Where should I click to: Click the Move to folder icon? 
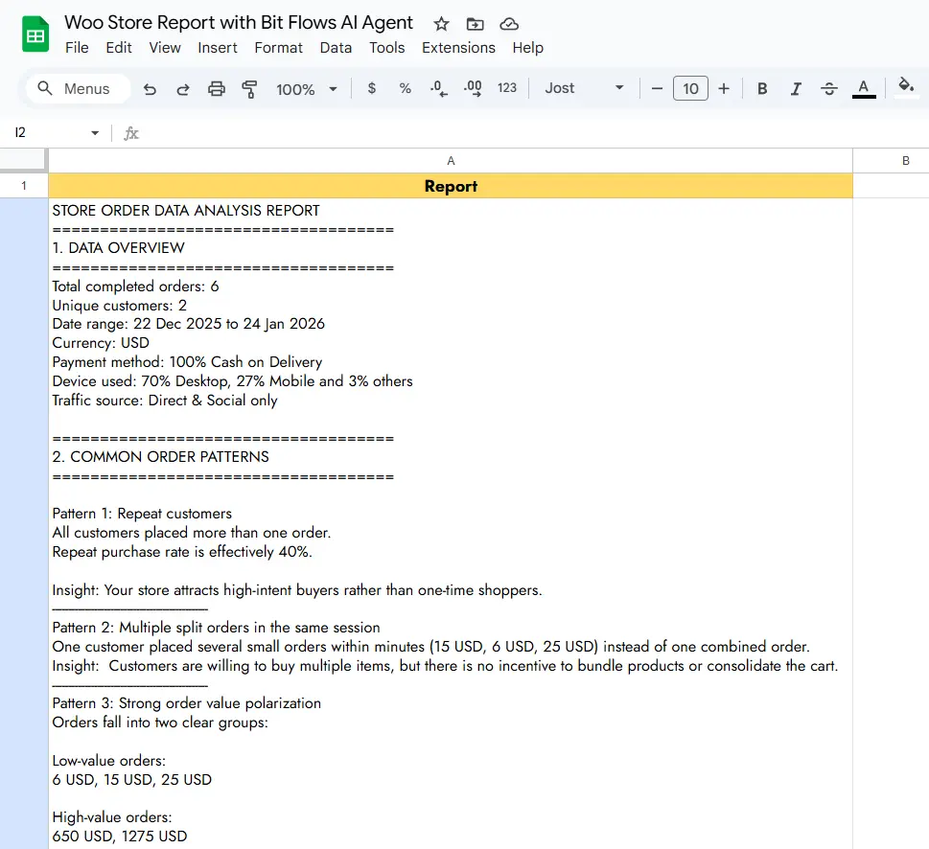[475, 24]
